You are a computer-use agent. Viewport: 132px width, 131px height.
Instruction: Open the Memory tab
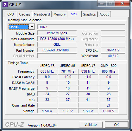(60, 14)
